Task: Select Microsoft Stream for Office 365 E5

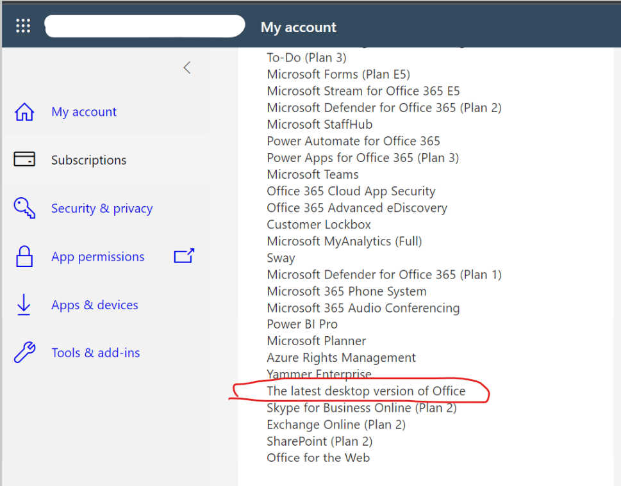Action: pyautogui.click(x=363, y=91)
